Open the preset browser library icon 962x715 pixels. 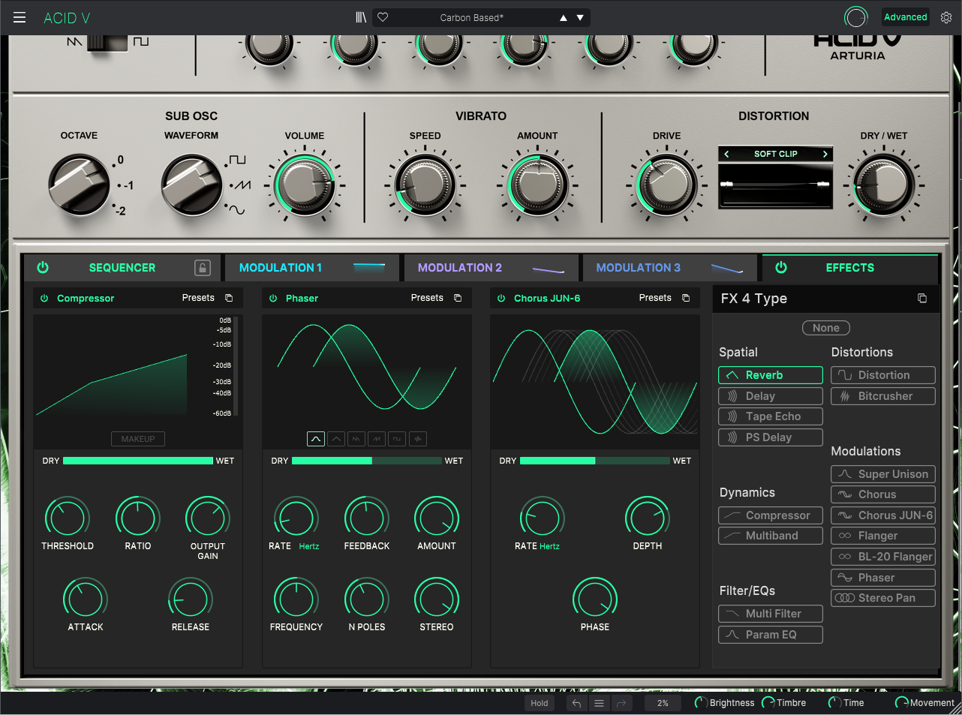click(361, 17)
